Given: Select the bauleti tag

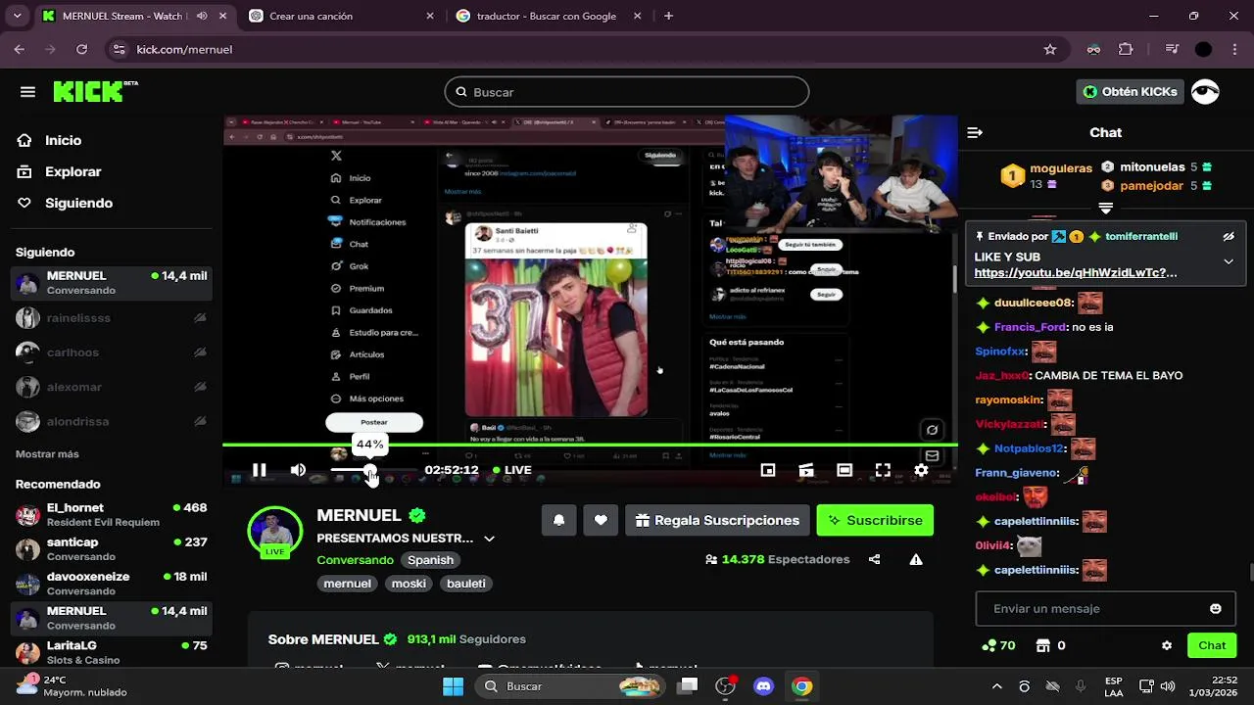Looking at the screenshot, I should (x=466, y=584).
